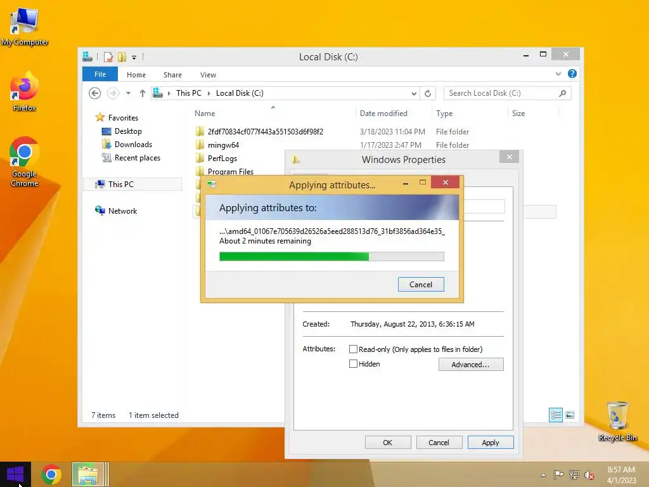Select the PerfLogs folder

(222, 158)
